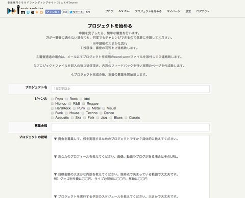Viewport: 245px width, 198px height.
Task: Check the Rock genre checkbox
Action: (x=66, y=99)
